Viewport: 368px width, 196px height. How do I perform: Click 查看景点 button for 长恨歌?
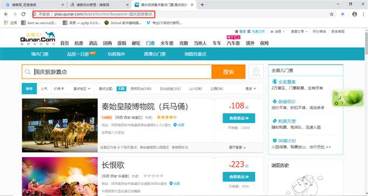point(239,177)
